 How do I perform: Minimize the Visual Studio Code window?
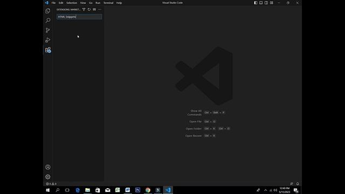point(279,3)
